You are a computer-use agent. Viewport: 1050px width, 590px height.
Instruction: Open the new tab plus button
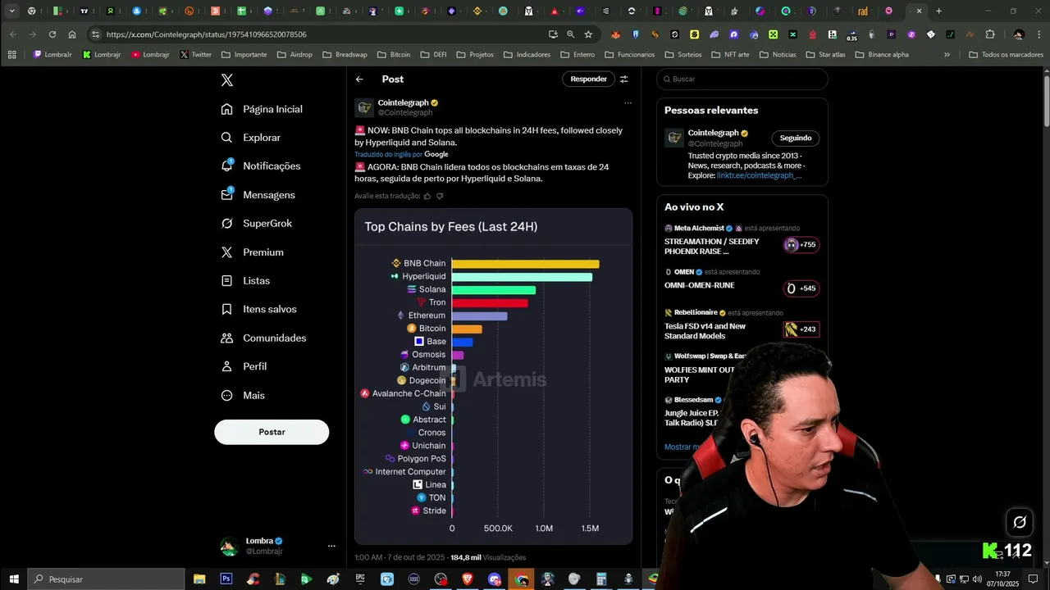pyautogui.click(x=938, y=11)
